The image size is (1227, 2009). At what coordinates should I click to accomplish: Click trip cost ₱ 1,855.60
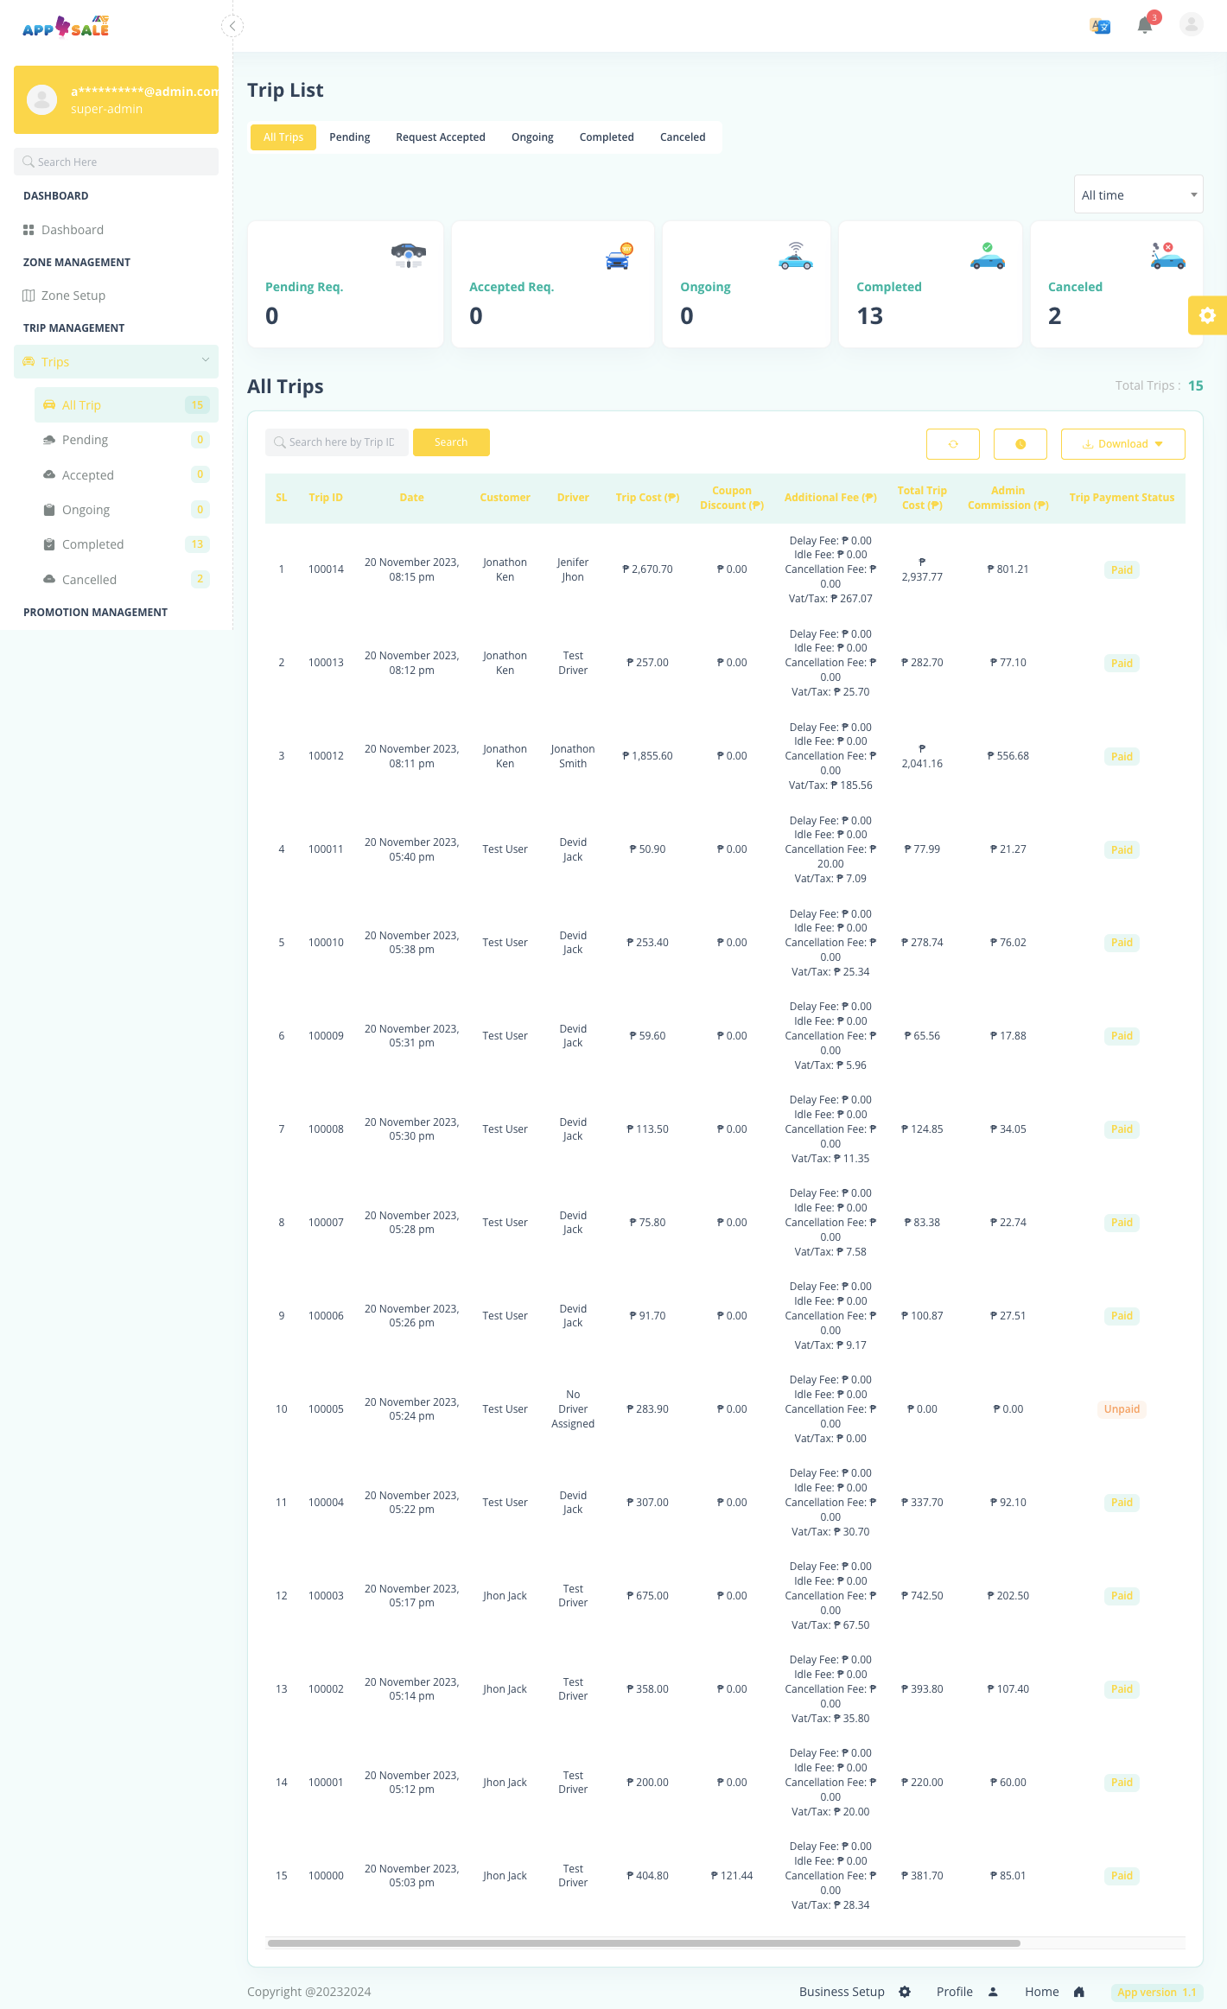(x=647, y=756)
